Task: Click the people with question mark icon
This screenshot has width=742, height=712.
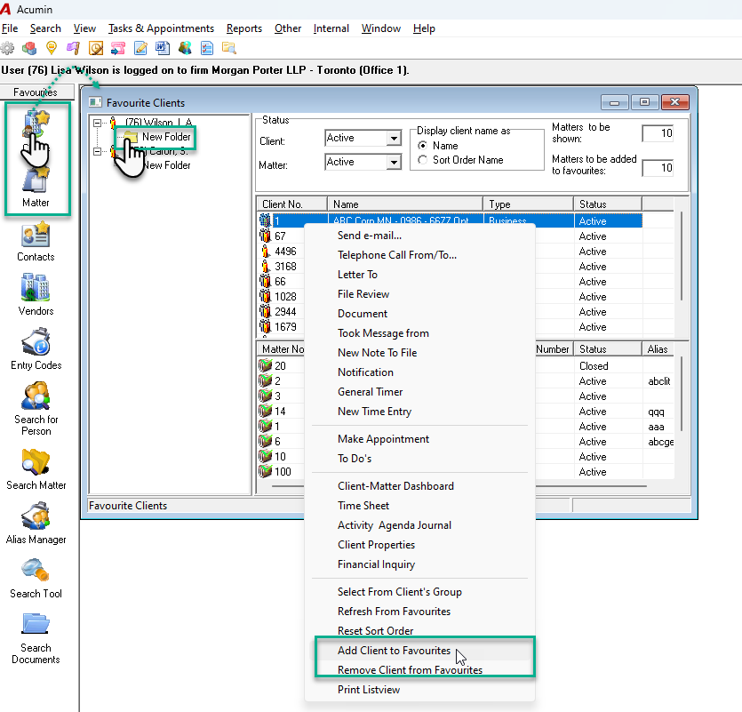Action: (x=185, y=48)
